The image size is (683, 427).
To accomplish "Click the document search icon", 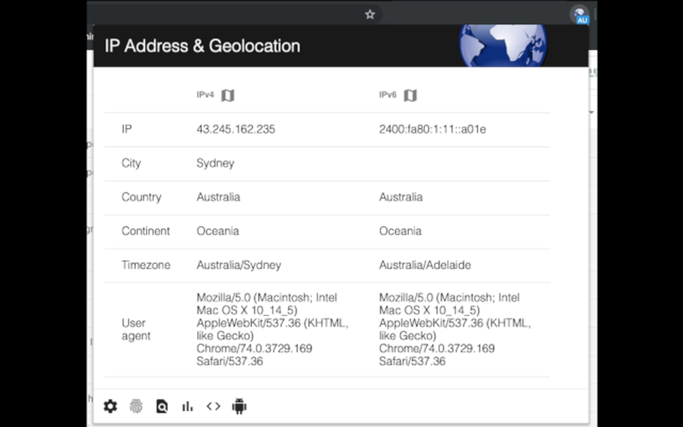I will coord(162,406).
